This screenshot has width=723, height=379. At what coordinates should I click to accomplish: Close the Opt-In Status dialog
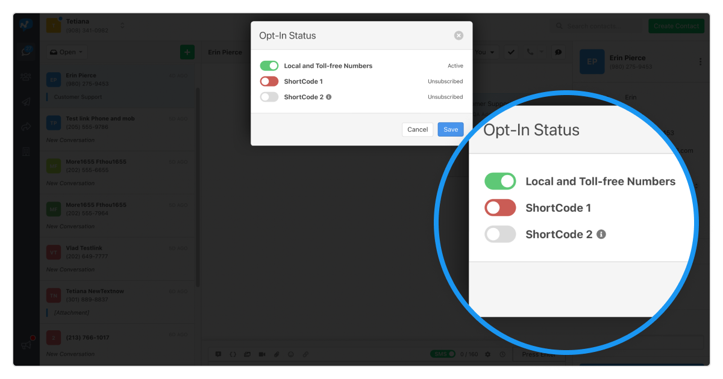click(459, 35)
